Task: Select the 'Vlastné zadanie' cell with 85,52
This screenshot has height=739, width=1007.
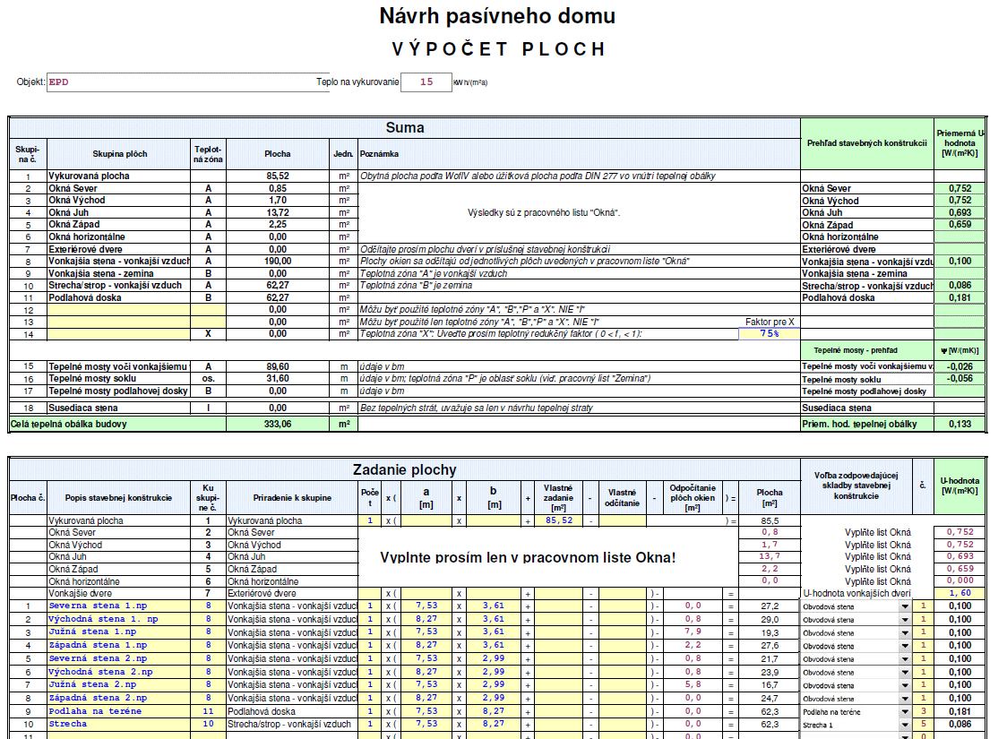Action: coord(559,520)
